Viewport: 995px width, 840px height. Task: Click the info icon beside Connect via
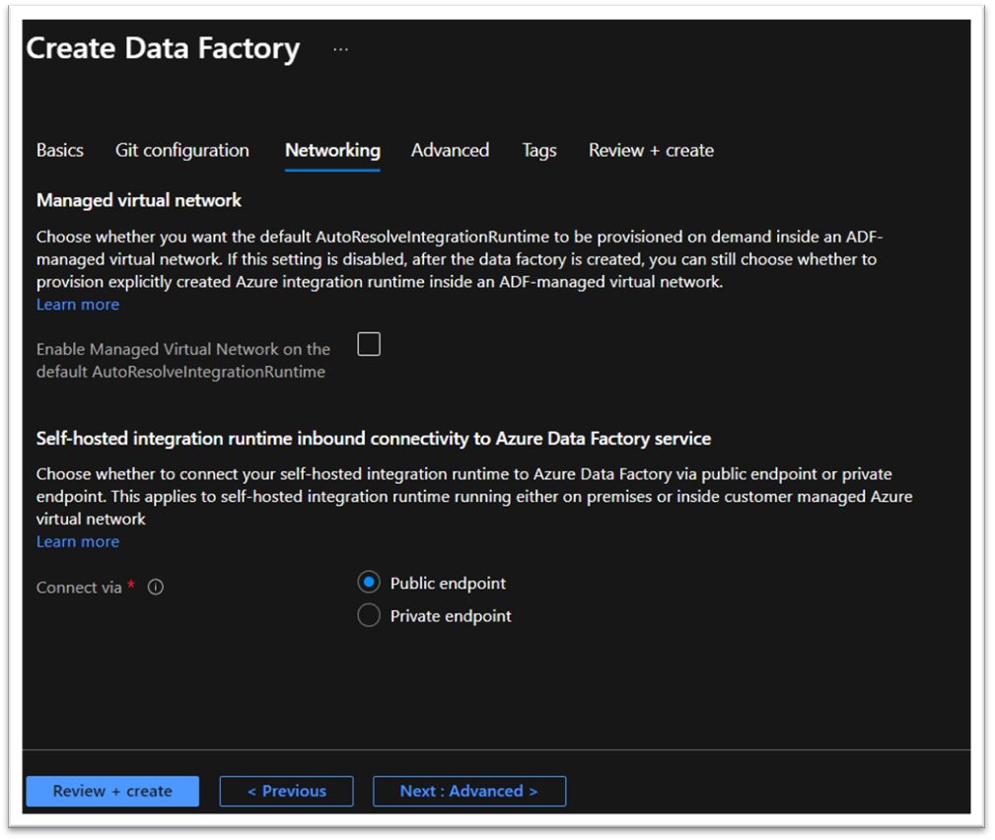pos(156,588)
